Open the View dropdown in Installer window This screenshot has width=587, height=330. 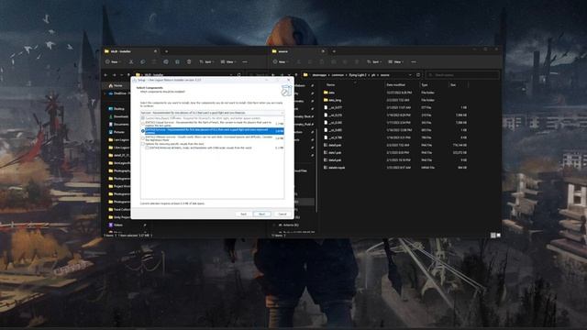[227, 61]
